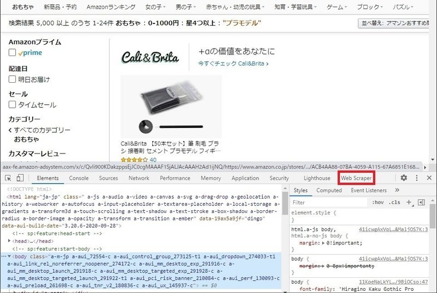Screen dimensions: 437x293
Task: Open the Network tab
Action: 139,178
